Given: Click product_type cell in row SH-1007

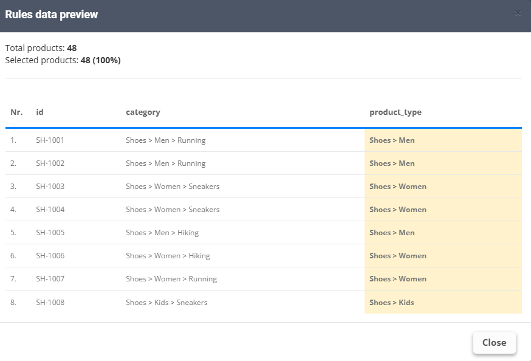Looking at the screenshot, I should (443, 279).
